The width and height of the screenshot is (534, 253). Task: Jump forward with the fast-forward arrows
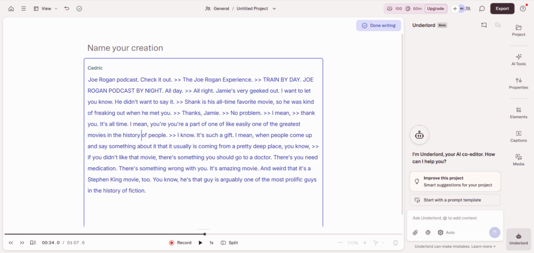click(x=22, y=243)
